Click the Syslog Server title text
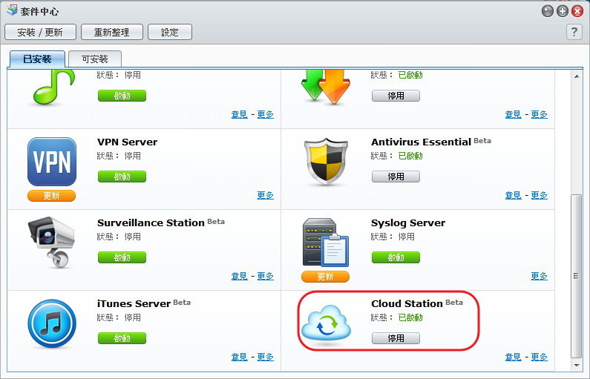 408,223
